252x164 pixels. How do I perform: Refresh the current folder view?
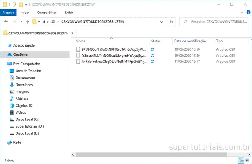171,22
